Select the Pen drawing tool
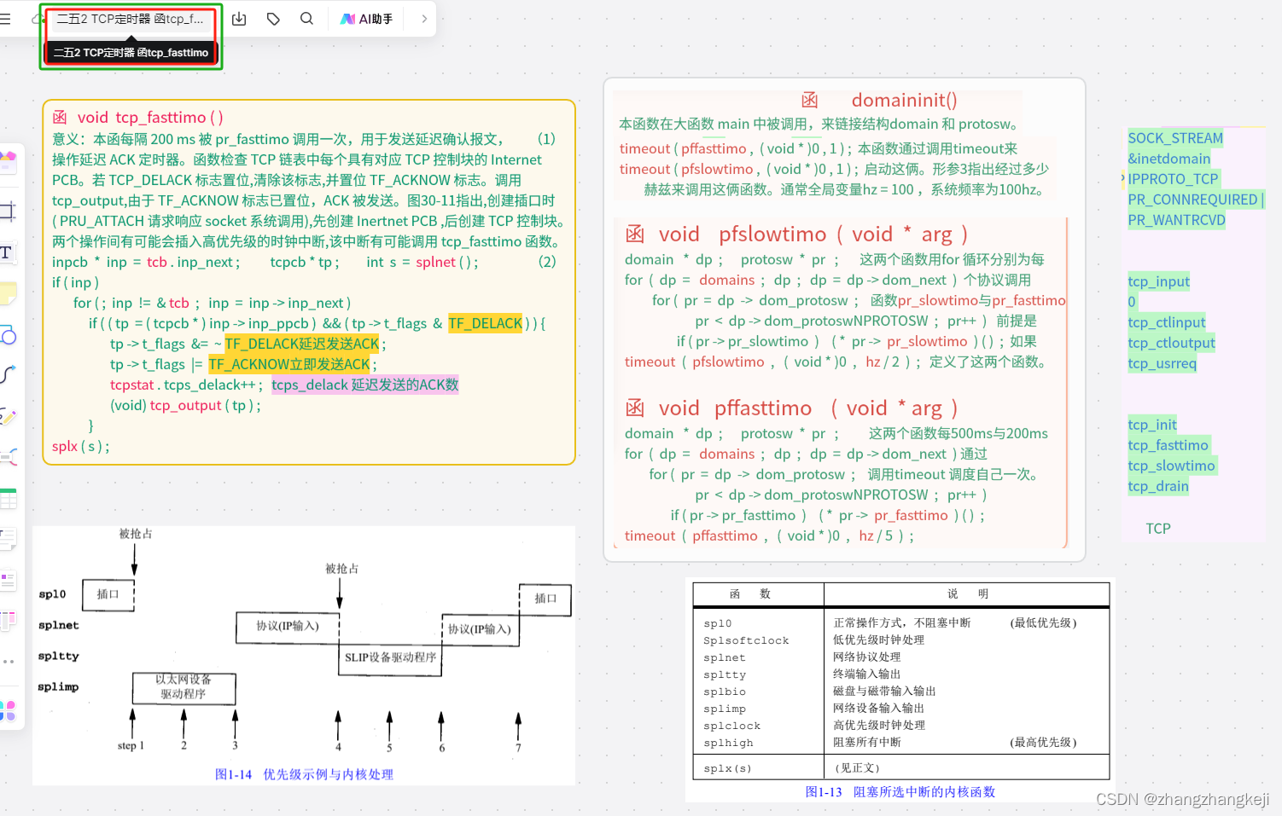Image resolution: width=1282 pixels, height=816 pixels. click(8, 416)
